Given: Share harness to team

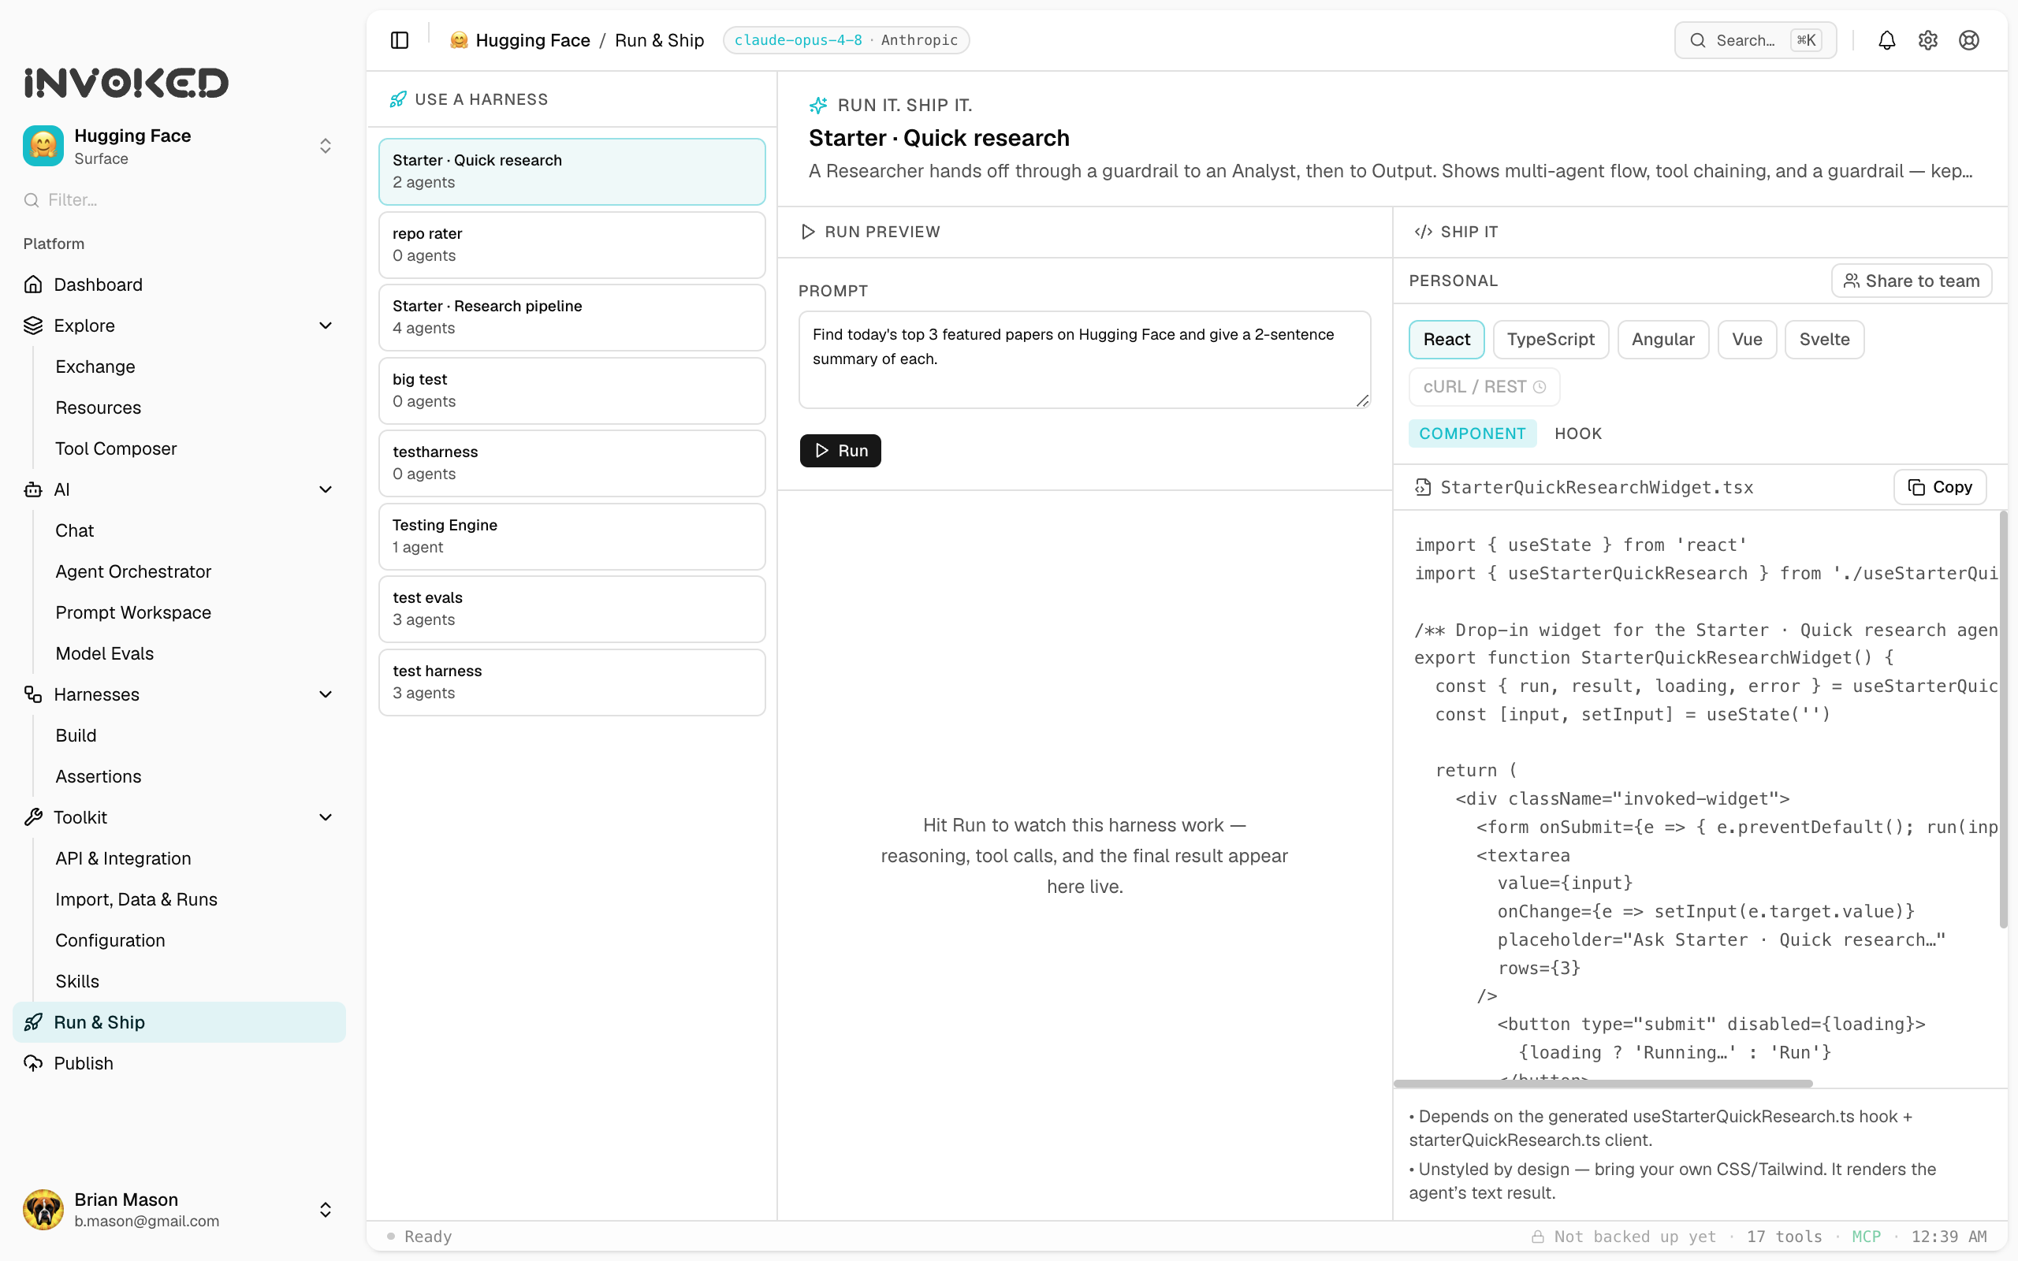Looking at the screenshot, I should [x=1912, y=281].
